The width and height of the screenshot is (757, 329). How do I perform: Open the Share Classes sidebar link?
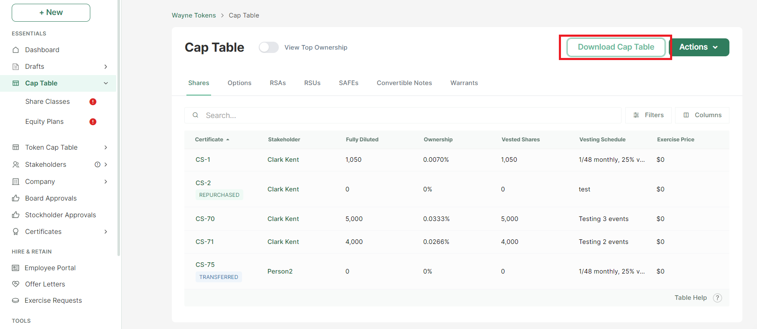pos(48,102)
